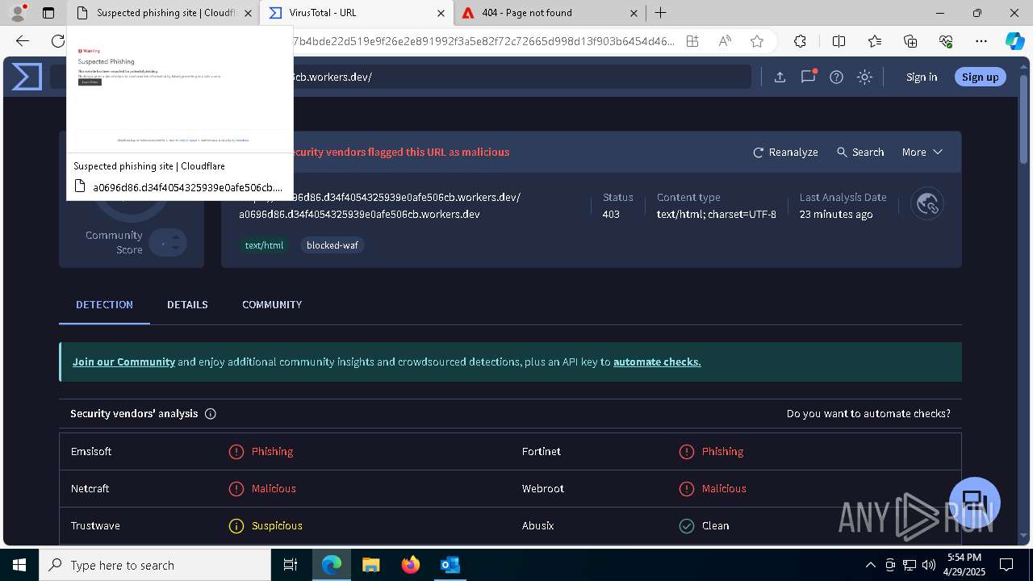1033x581 pixels.
Task: Open the tab actions menu icon
Action: click(48, 13)
